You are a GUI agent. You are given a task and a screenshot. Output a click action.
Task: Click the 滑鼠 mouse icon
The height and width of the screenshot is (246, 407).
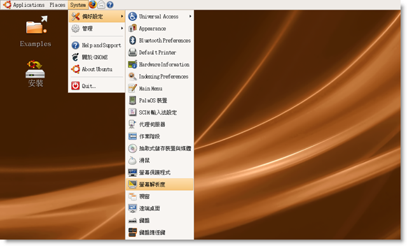[x=132, y=160]
